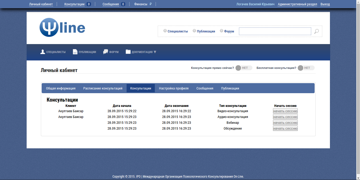Click the Ψline logo
The height and width of the screenshot is (180, 360).
[62, 27]
